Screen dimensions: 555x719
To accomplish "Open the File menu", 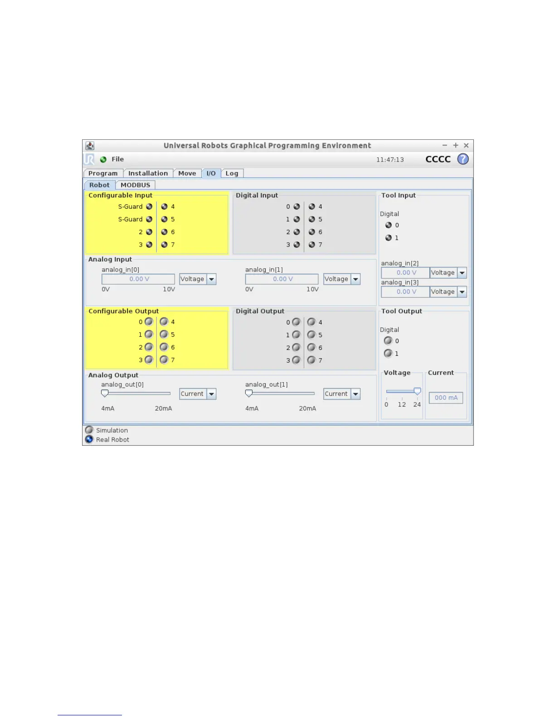I will click(118, 159).
